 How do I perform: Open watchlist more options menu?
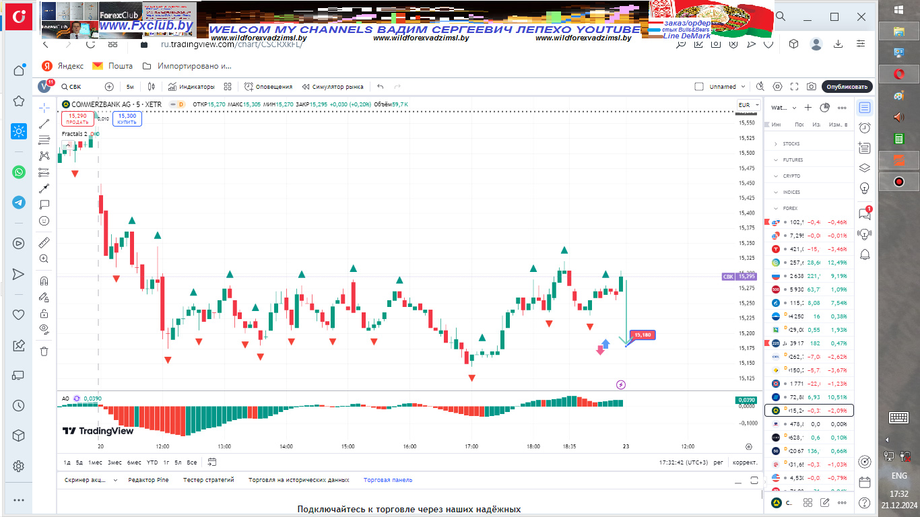[x=842, y=108]
